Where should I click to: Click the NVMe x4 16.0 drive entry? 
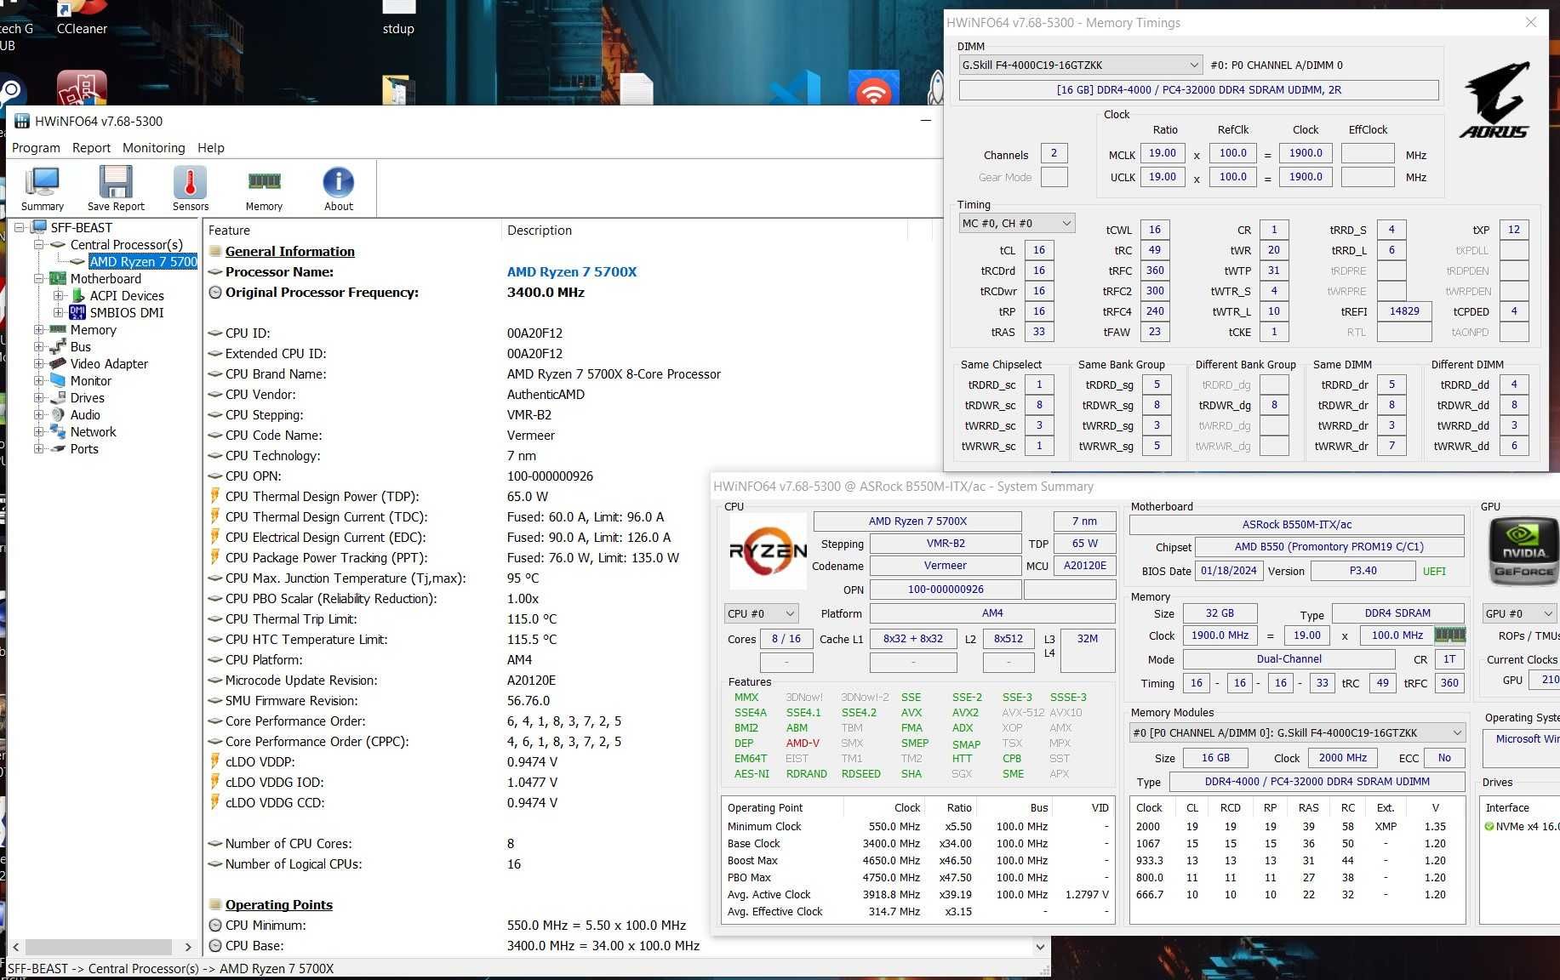point(1522,826)
